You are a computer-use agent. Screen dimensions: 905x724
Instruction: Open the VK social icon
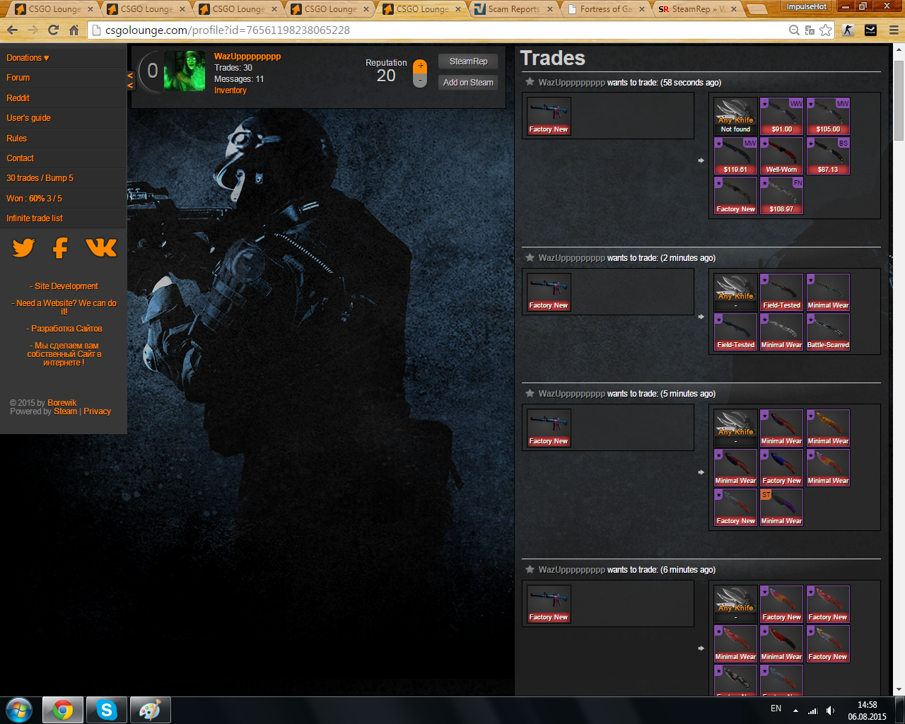[x=101, y=247]
